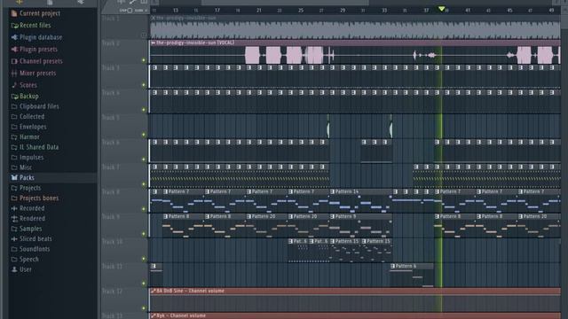Mute Track 2 with its green dot
568x319 pixels.
[x=144, y=60]
